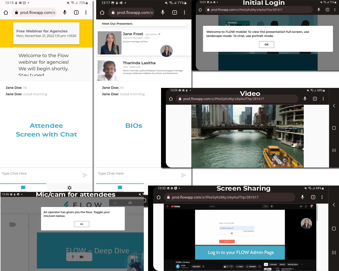Click the orange Sign In button on the shared screen
The height and width of the screenshot is (271, 339).
tap(227, 241)
